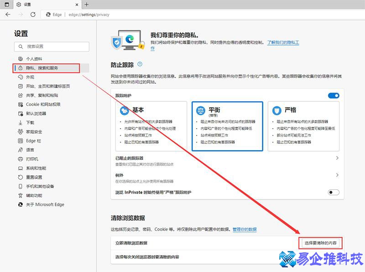The height and width of the screenshot is (272, 365).
Task: Open 手机和其他设备 settings icon
Action: pyautogui.click(x=20, y=186)
